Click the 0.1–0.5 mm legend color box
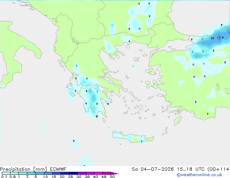This screenshot has height=178, width=230. 6,173
